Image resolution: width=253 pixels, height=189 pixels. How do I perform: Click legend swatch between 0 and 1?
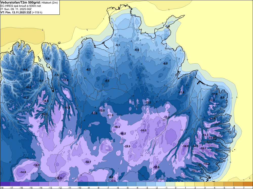pos(180,184)
